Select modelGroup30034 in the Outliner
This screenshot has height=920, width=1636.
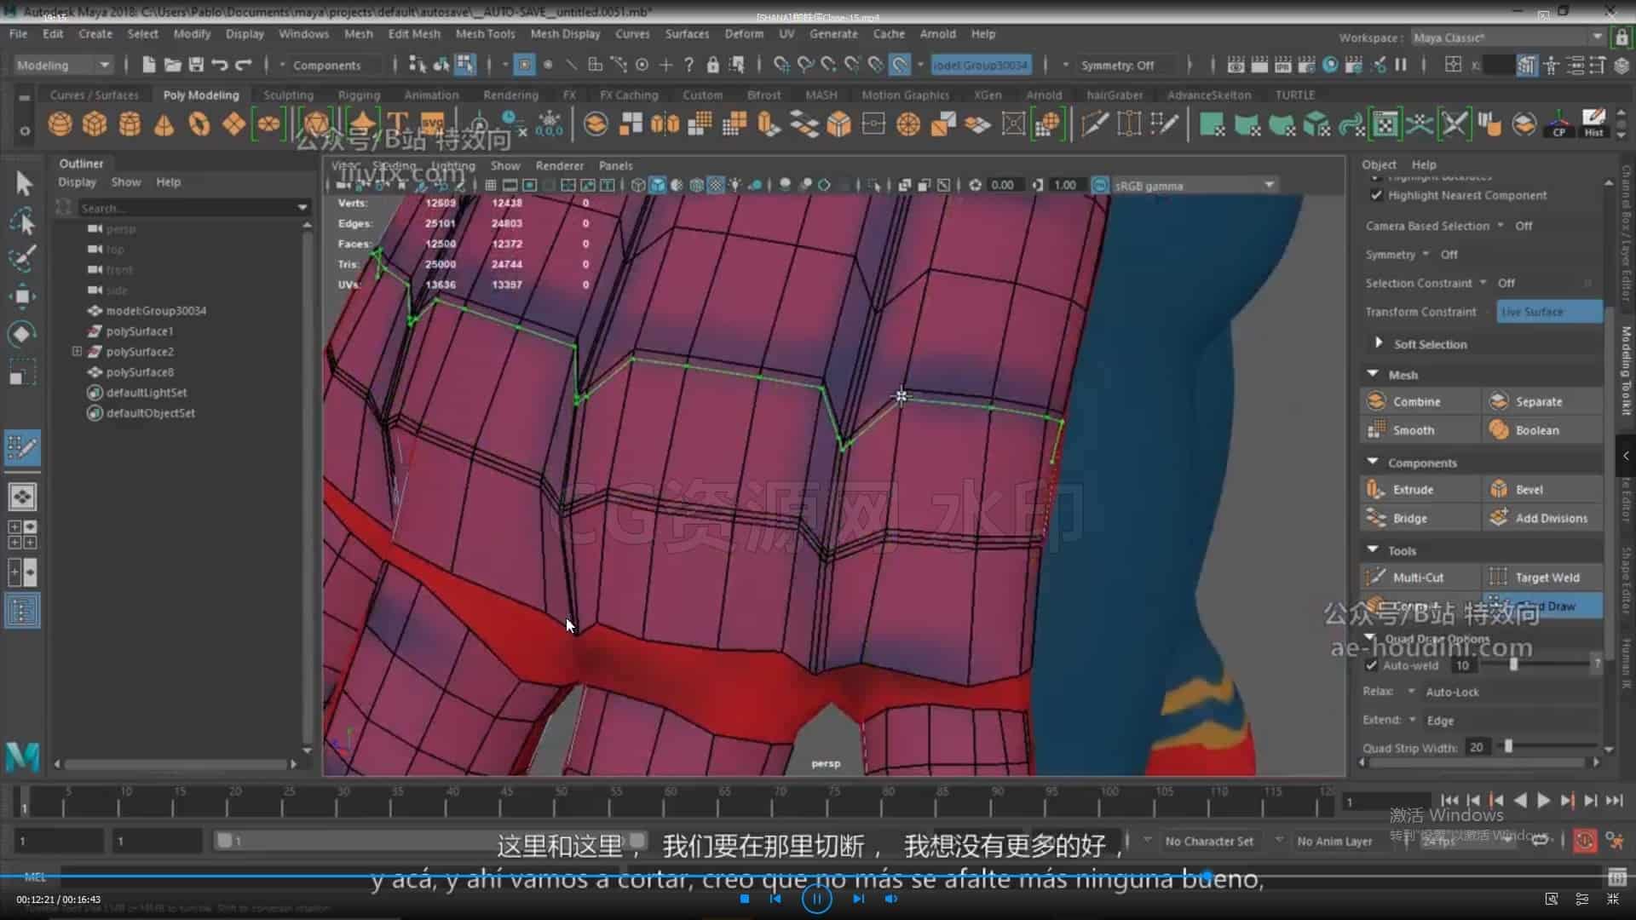pos(156,311)
